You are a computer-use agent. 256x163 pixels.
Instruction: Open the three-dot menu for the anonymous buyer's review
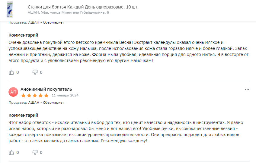pyautogui.click(x=247, y=90)
